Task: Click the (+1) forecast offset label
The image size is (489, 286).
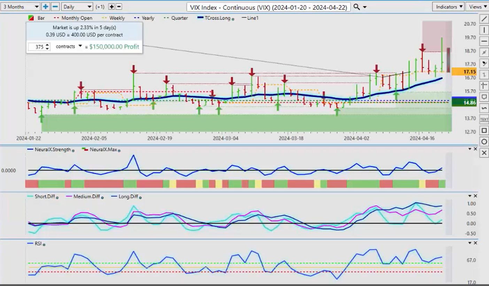Action: pos(100,7)
